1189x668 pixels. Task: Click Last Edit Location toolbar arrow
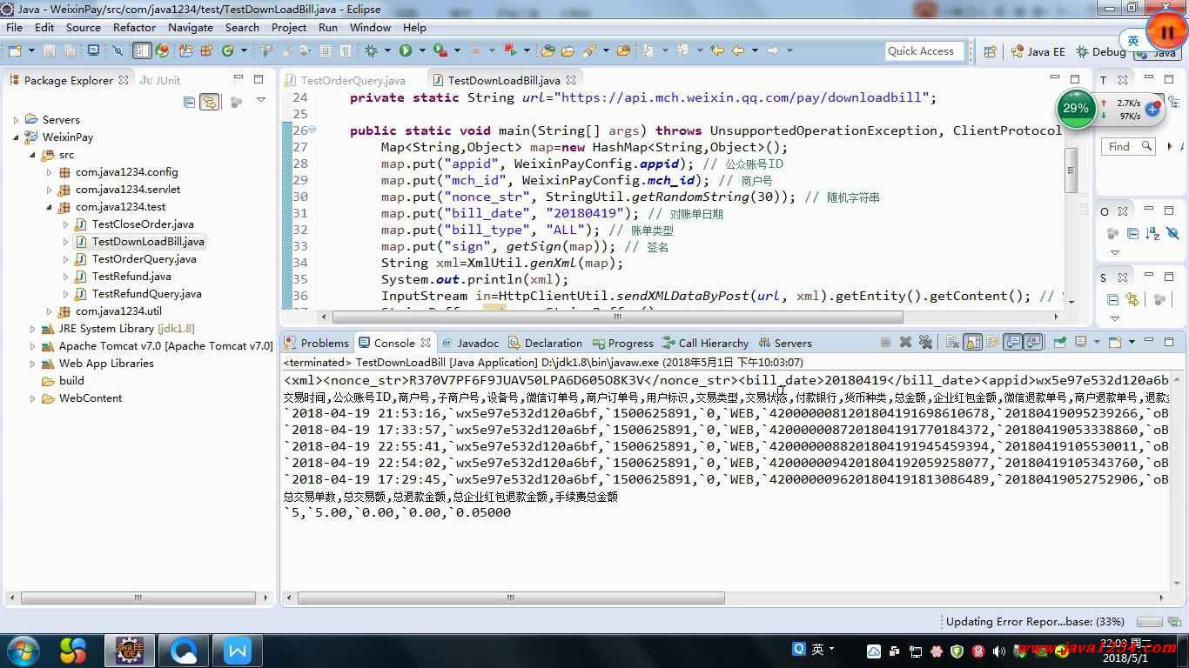(717, 50)
